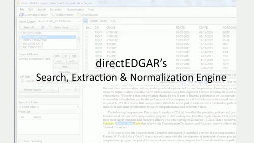Image resolution: width=254 pixels, height=143 pixels.
Task: Select TSR INC row dated 09/24/2014
Action: (x=87, y=44)
